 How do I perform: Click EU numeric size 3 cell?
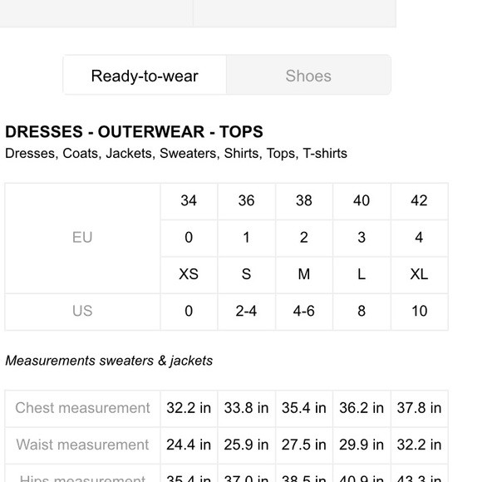(x=361, y=239)
